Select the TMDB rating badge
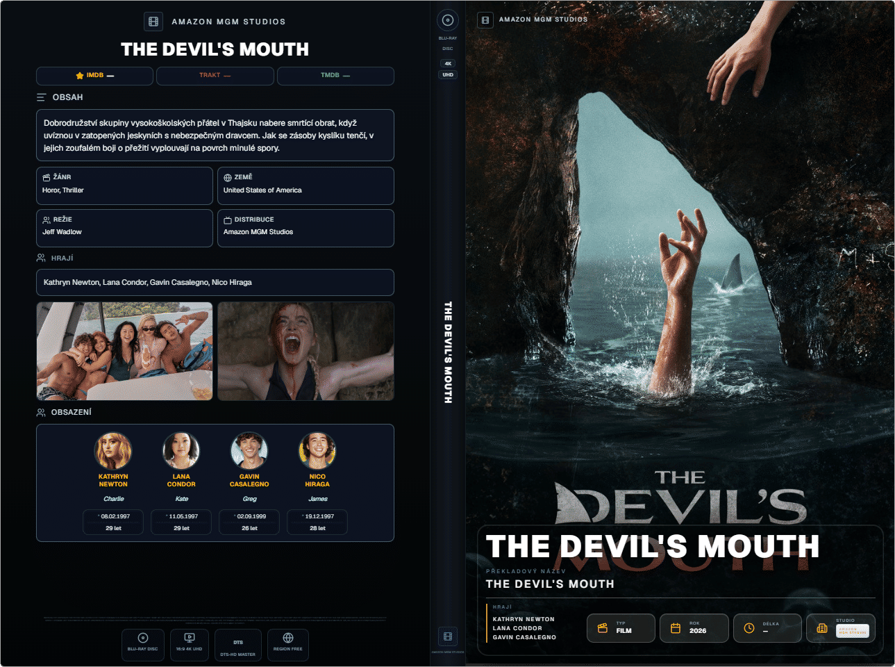 click(335, 76)
